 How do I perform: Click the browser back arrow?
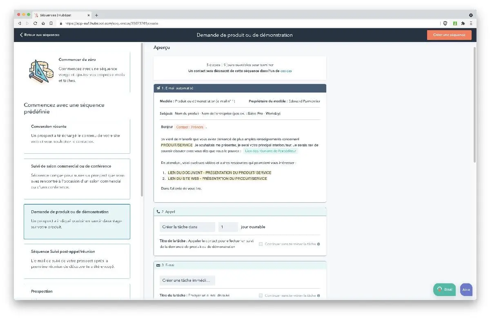coord(19,23)
